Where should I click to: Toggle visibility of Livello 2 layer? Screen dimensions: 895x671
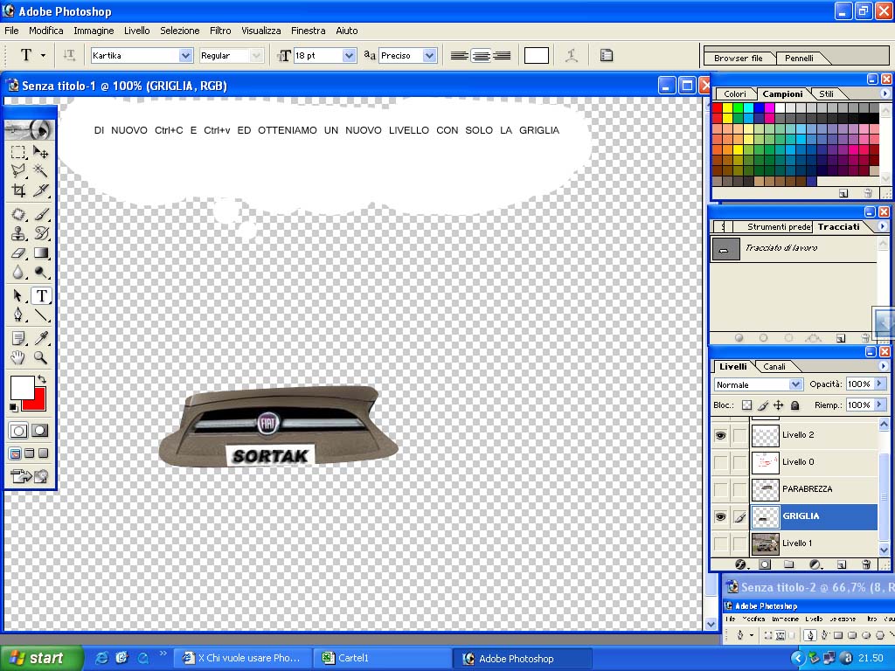click(720, 435)
